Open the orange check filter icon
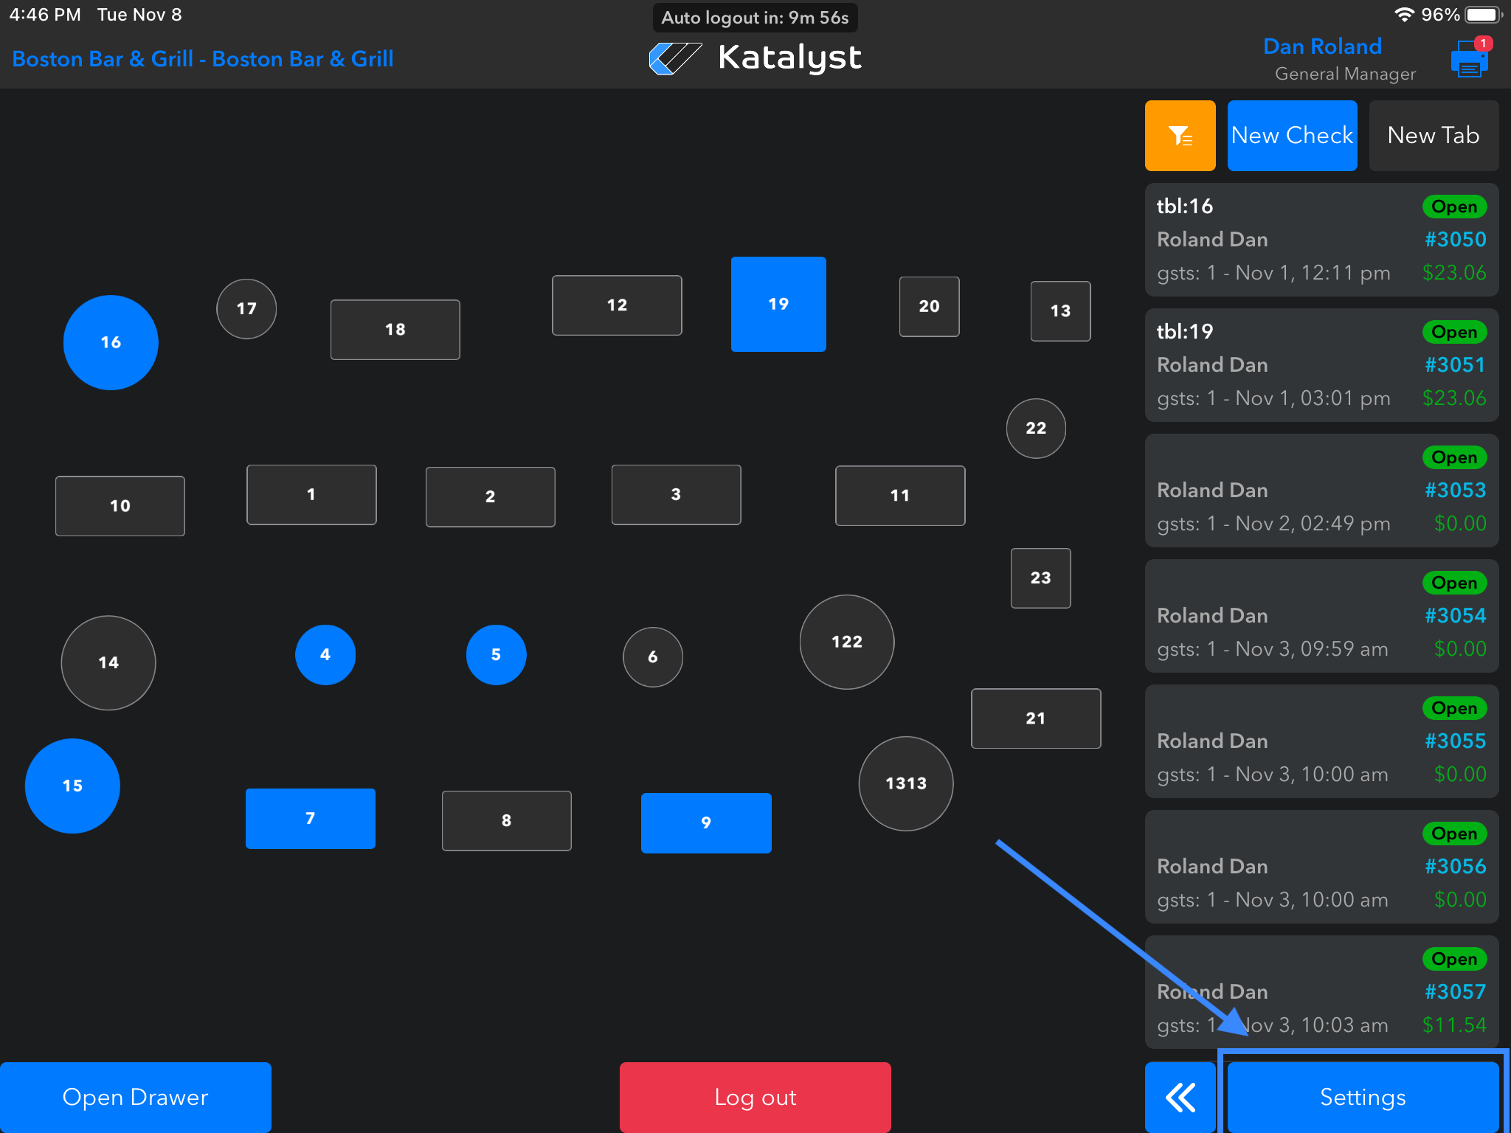The image size is (1511, 1133). click(1180, 136)
